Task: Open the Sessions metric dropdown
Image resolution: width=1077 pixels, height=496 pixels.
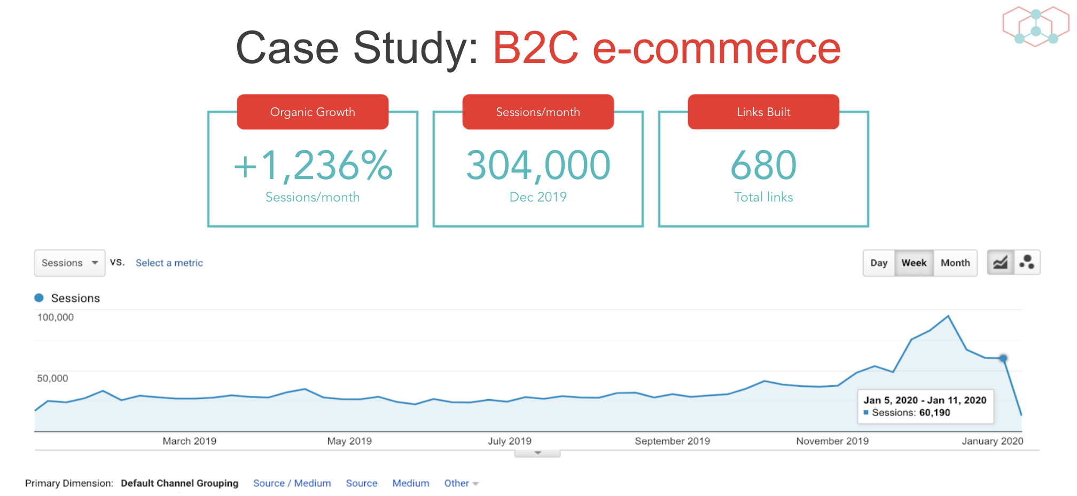Action: [x=69, y=263]
